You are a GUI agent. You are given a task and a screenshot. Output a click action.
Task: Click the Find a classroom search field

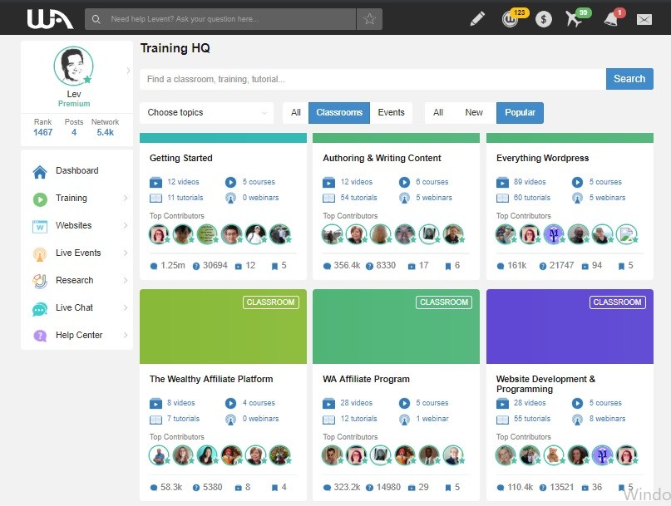[x=373, y=79]
